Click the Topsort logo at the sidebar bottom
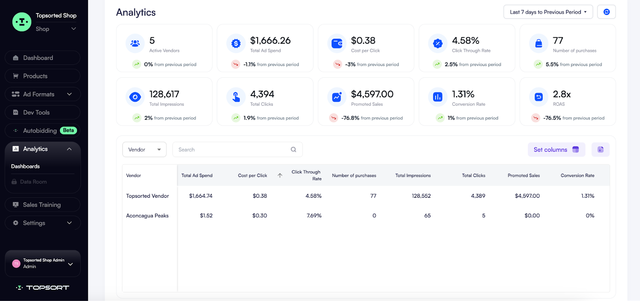The width and height of the screenshot is (640, 301). [x=42, y=287]
